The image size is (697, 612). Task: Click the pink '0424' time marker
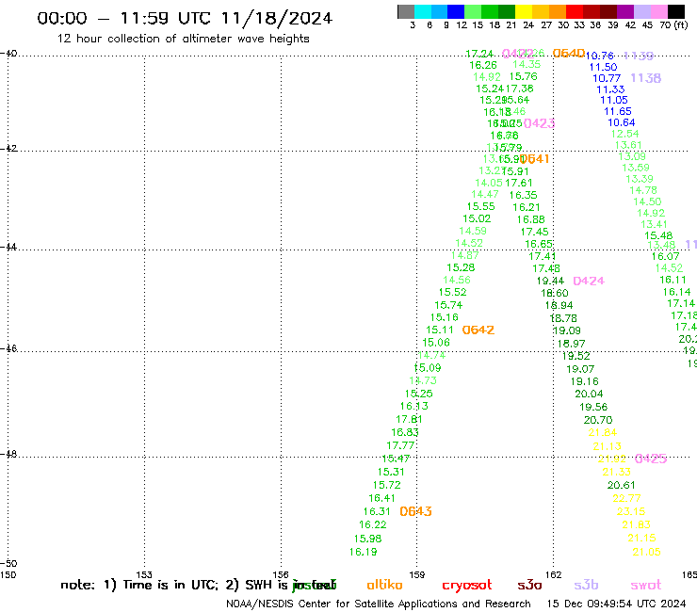[x=589, y=281]
